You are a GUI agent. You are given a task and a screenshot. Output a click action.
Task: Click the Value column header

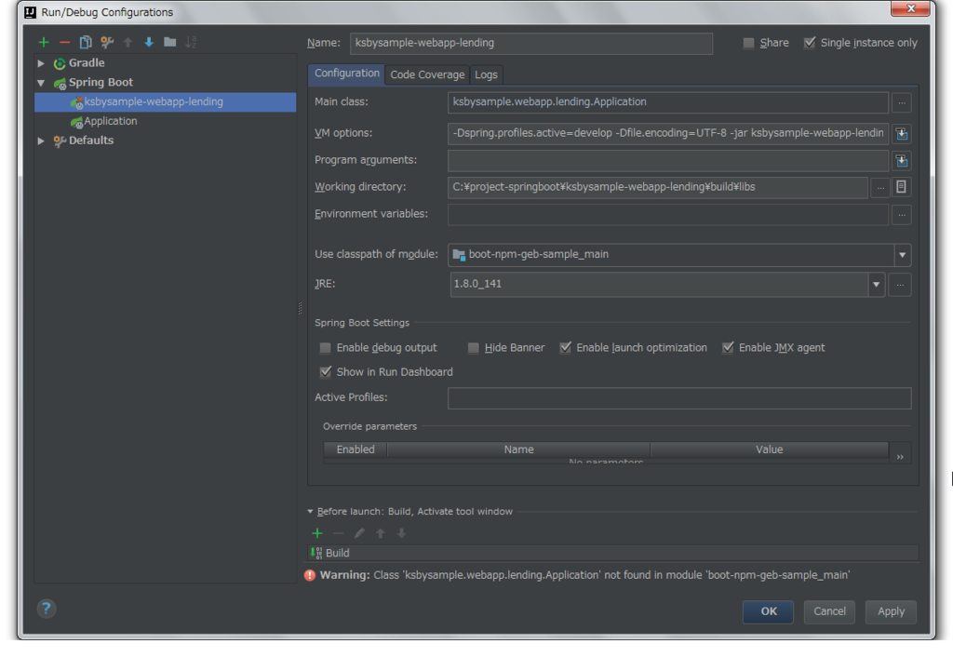(x=769, y=449)
